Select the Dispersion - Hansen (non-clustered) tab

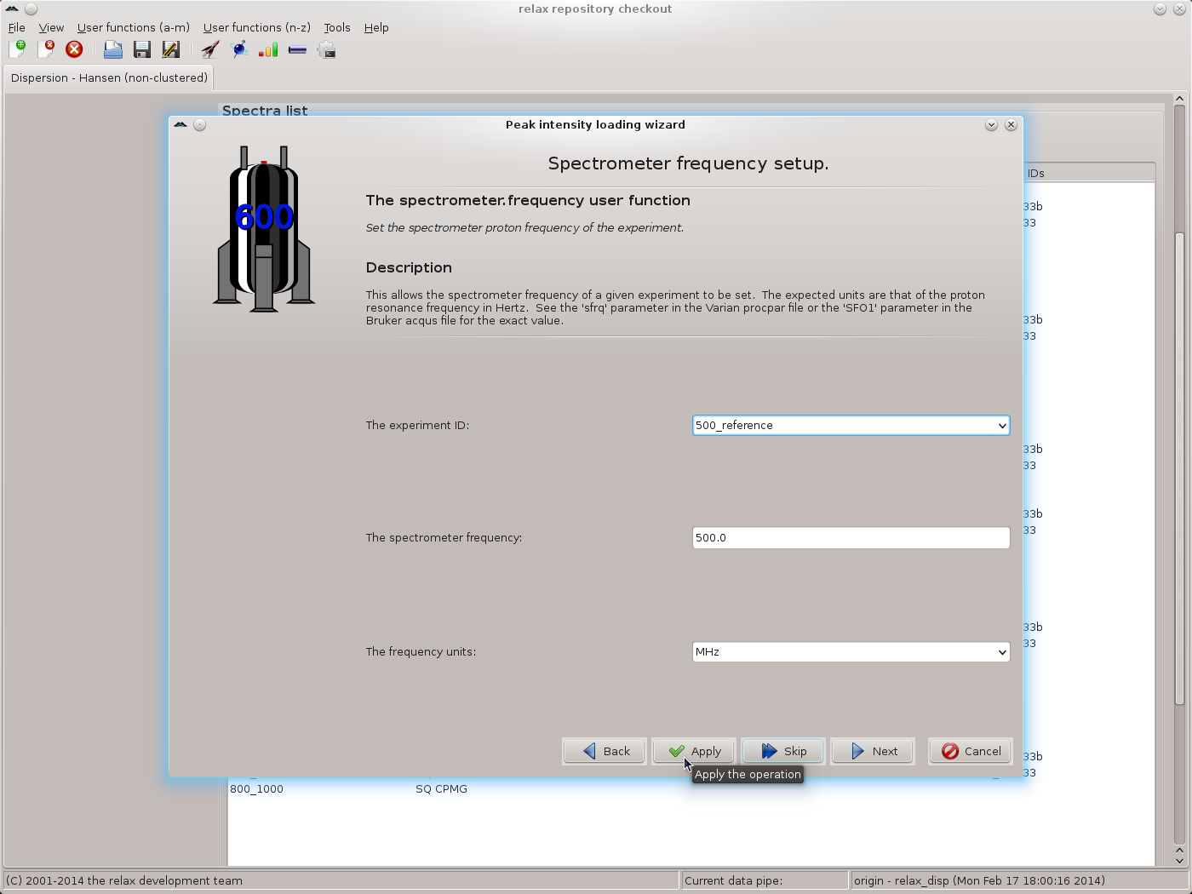[x=109, y=77]
